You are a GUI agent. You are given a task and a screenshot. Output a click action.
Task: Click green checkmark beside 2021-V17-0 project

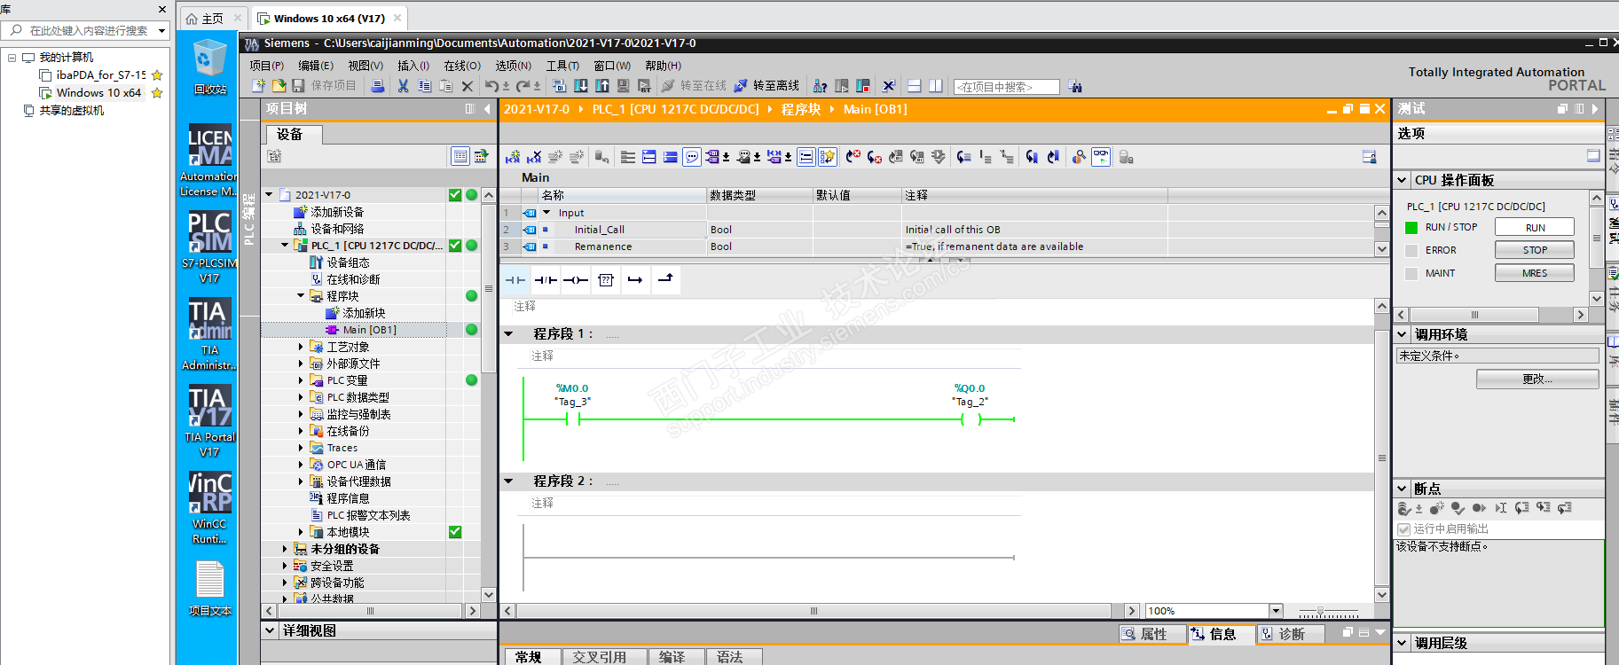click(455, 195)
